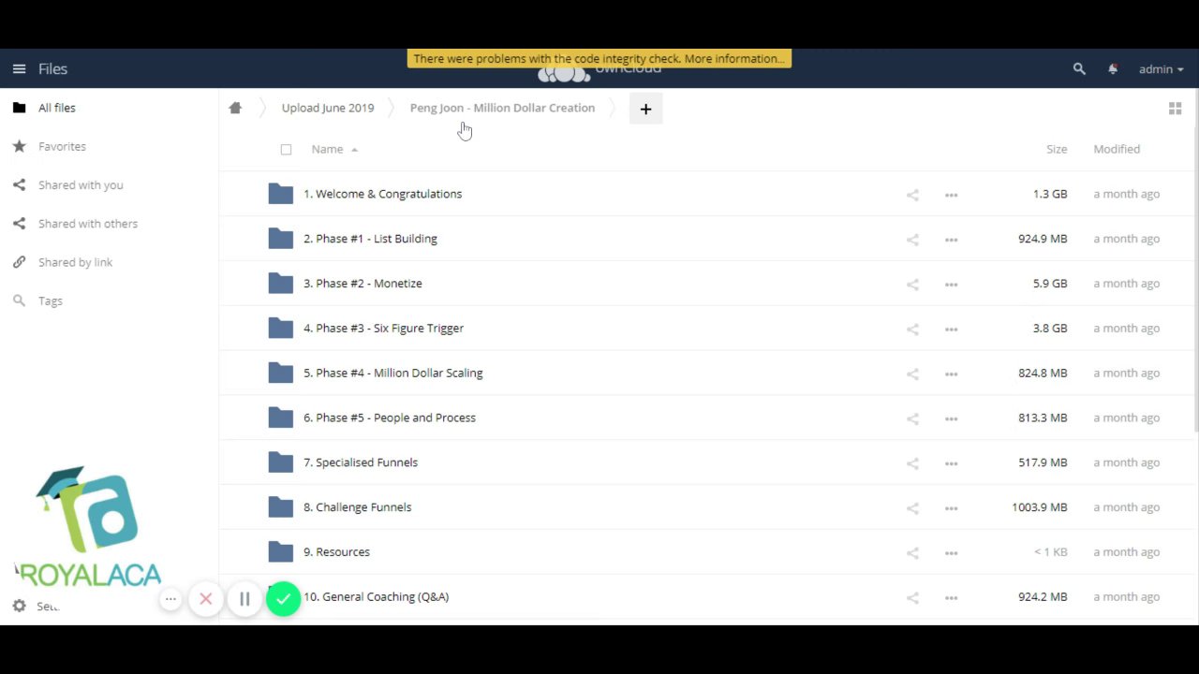Viewport: 1199px width, 674px height.
Task: Sort by Modified column header
Action: (x=1117, y=149)
